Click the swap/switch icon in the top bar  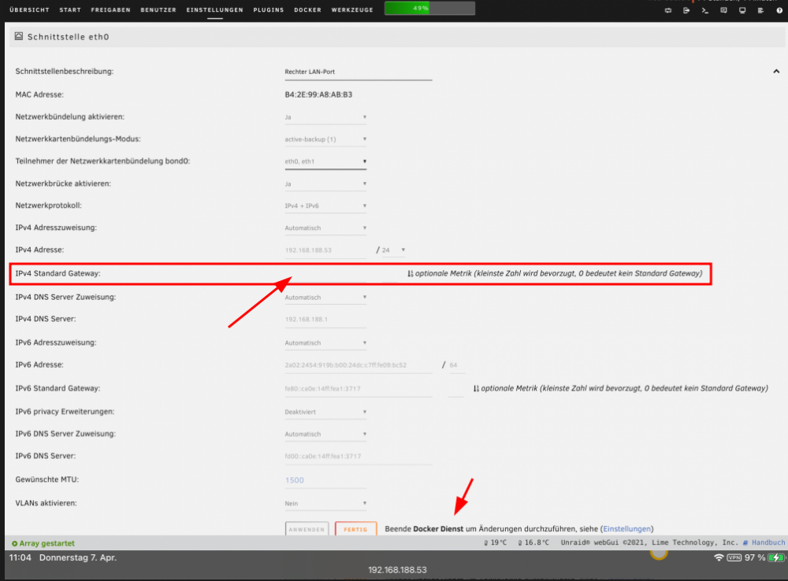(x=668, y=10)
